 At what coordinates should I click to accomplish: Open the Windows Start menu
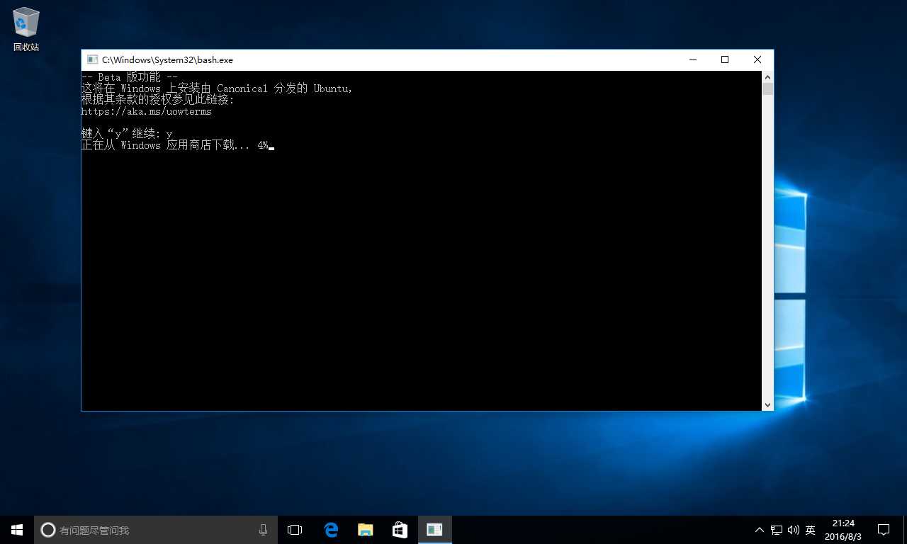point(17,530)
